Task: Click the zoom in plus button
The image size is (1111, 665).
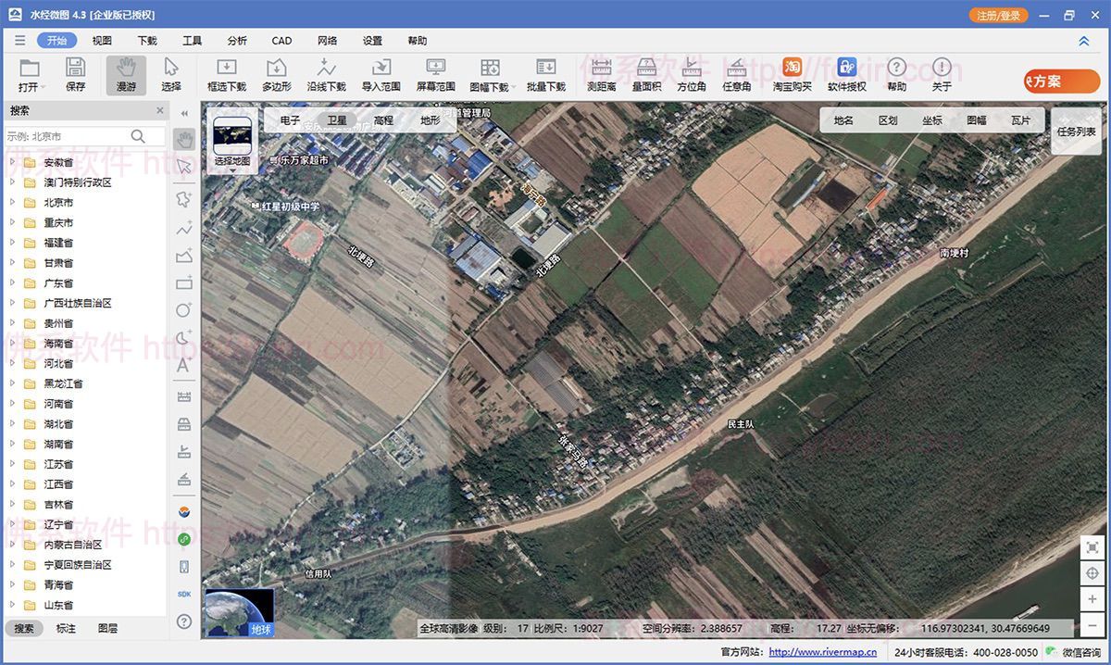Action: 1092,599
